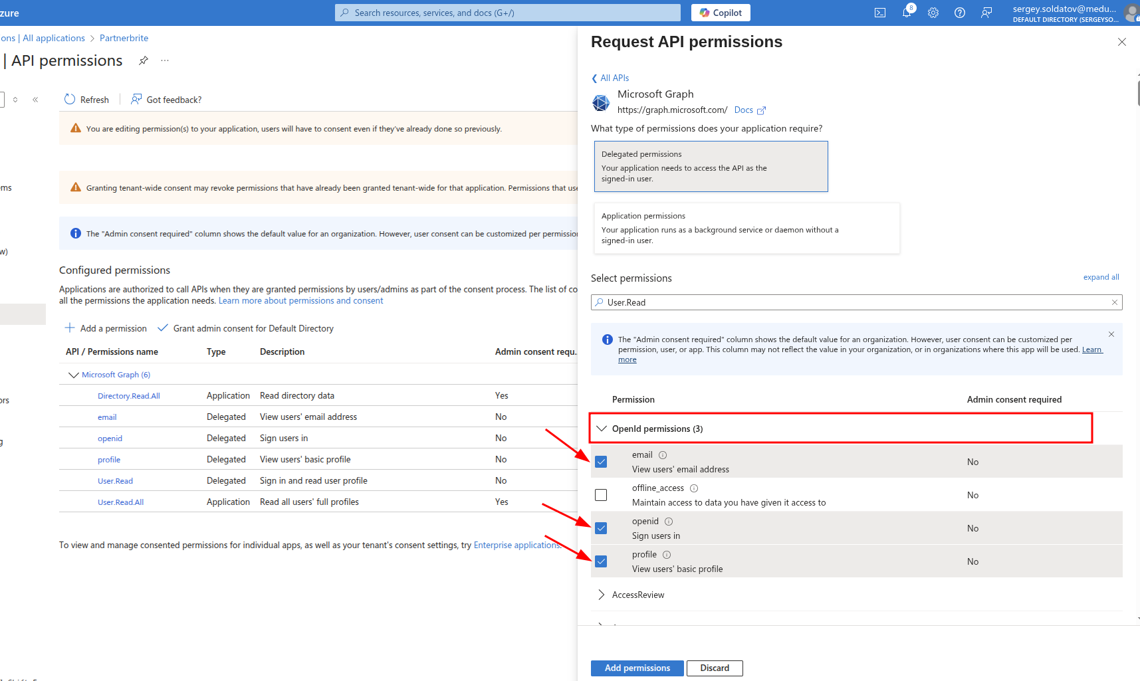Image resolution: width=1140 pixels, height=681 pixels.
Task: Collapse the left sidebar with double chevron
Action: [35, 100]
